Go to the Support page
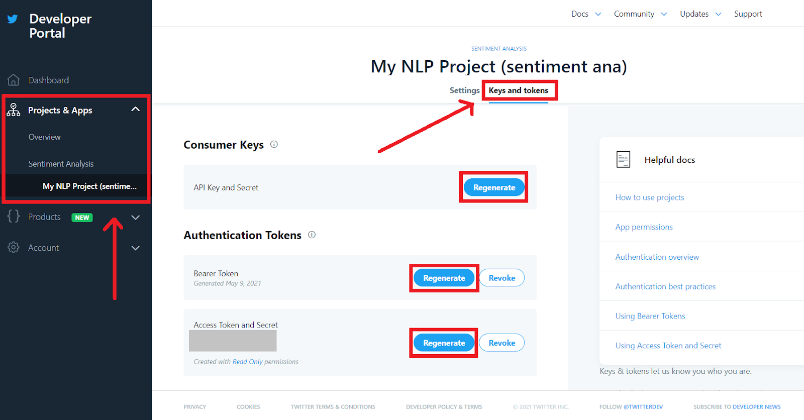The image size is (804, 420). click(748, 14)
